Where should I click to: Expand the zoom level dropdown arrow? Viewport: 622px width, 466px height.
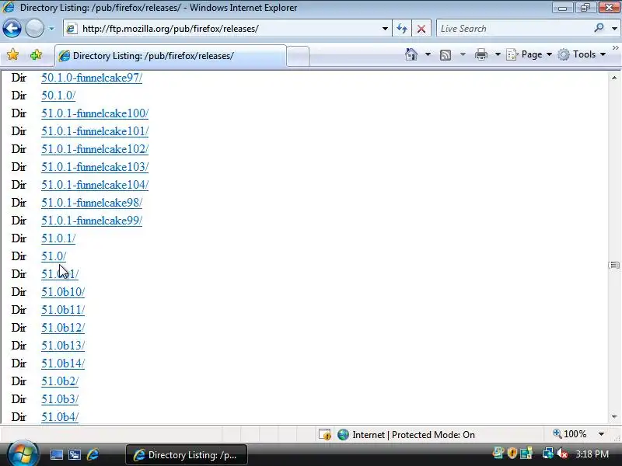click(601, 434)
